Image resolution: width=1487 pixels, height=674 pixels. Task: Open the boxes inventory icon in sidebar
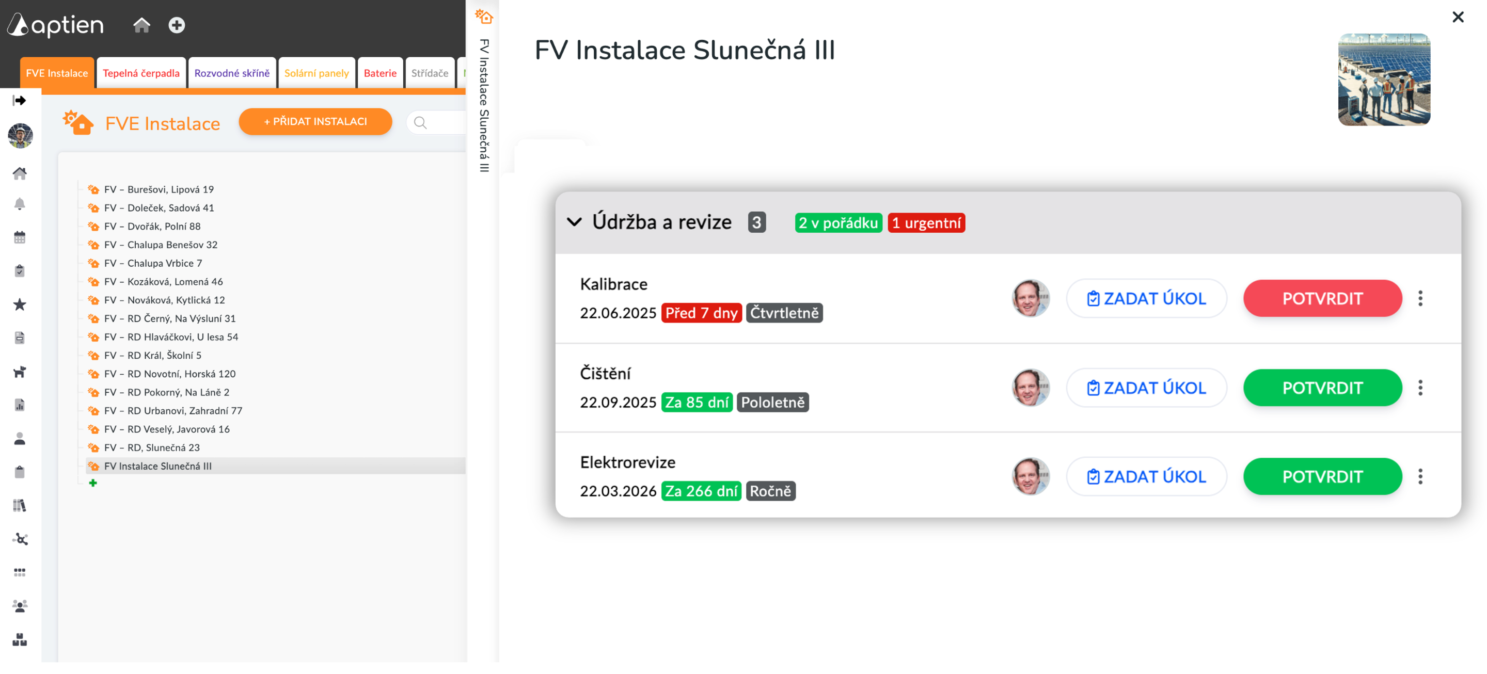click(x=20, y=639)
